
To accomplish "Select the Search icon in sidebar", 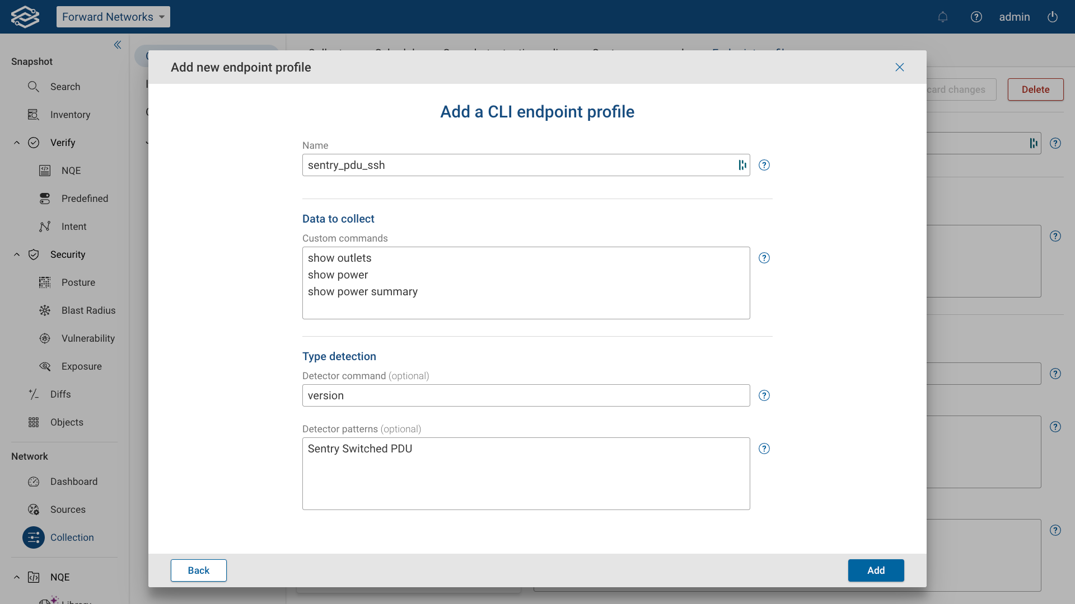I will pos(33,87).
